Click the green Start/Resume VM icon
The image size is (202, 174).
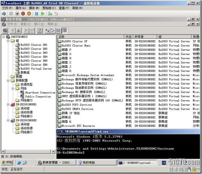coord(42,14)
